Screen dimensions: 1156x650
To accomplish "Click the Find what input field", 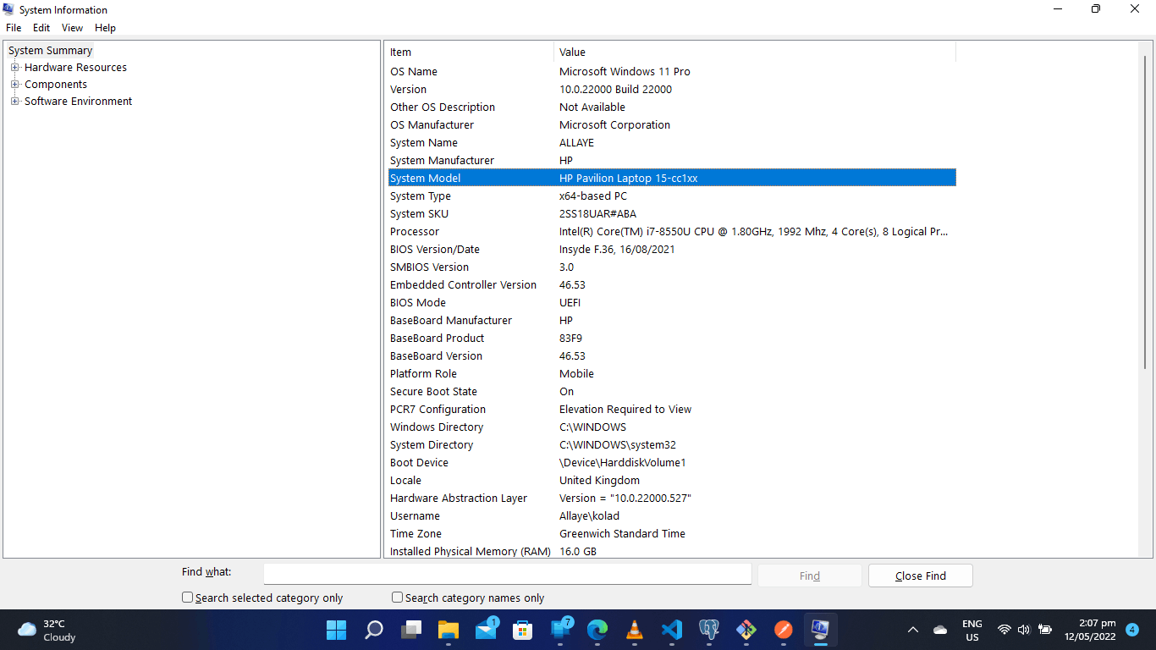I will [x=508, y=574].
